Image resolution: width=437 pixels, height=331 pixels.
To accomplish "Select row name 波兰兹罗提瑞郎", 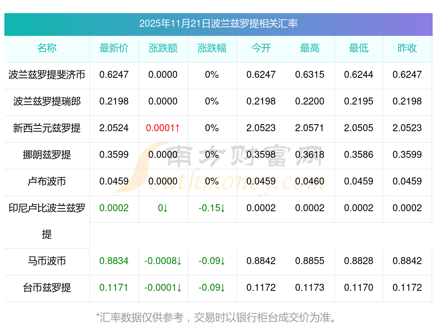I will (47, 101).
